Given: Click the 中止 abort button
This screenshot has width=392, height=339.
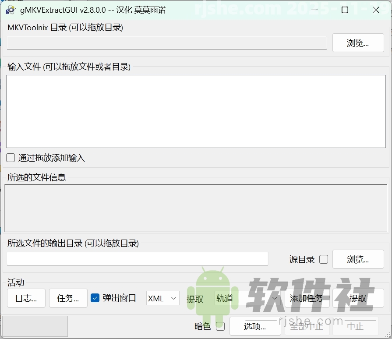Looking at the screenshot, I should [x=356, y=326].
